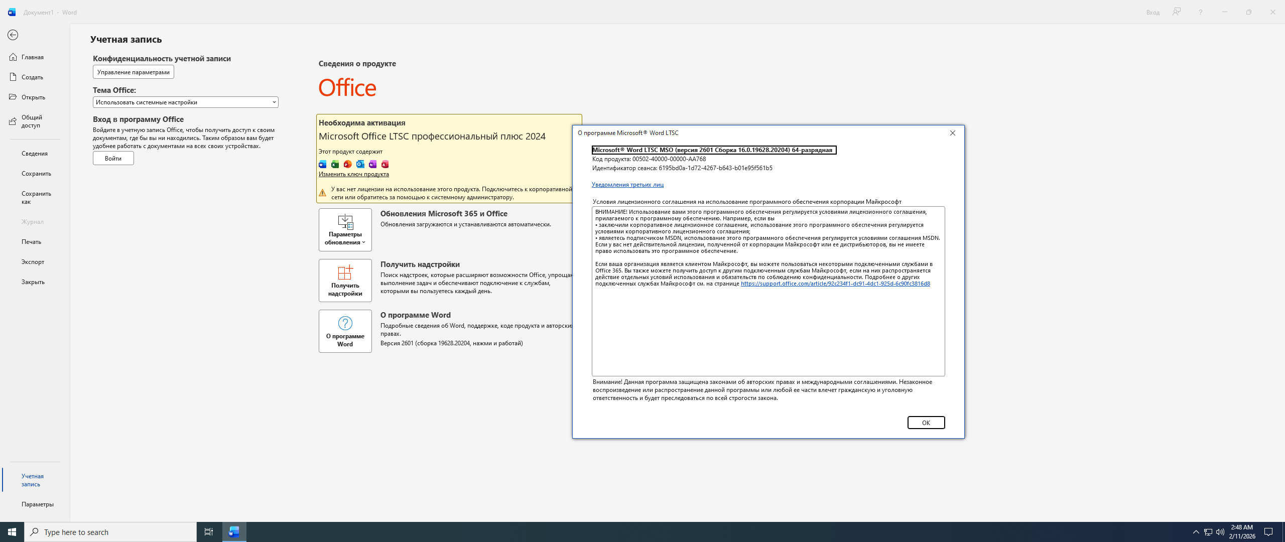Screen dimensions: 1285x542
Task: Click the OneNote icon in product list
Action: pos(372,164)
